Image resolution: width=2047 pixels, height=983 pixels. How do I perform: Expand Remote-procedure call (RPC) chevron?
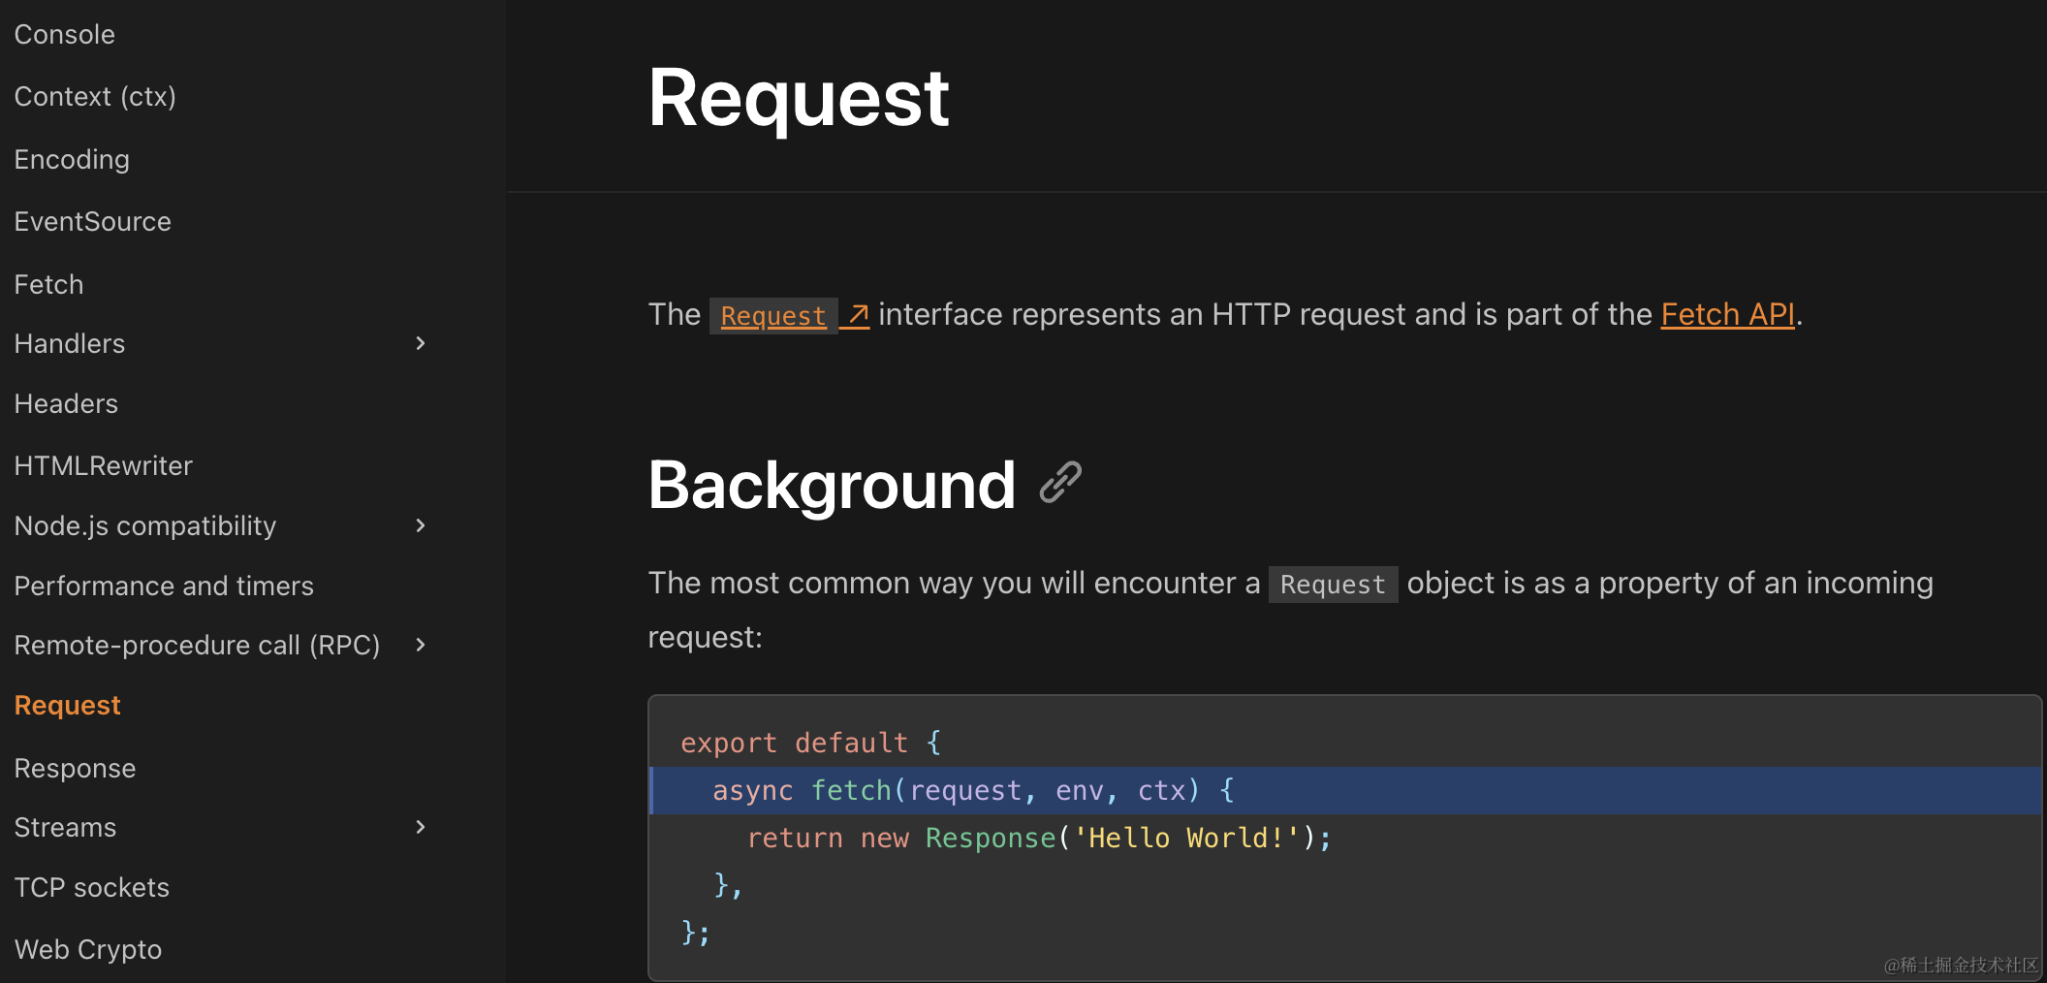(421, 645)
